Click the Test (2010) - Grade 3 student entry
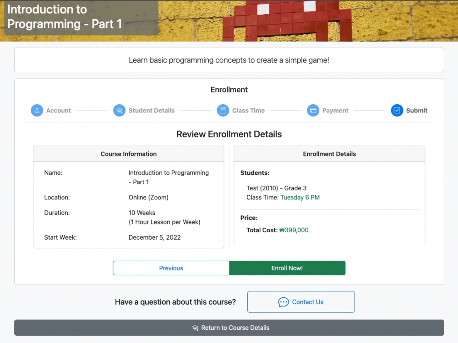The height and width of the screenshot is (343, 458). pyautogui.click(x=276, y=188)
